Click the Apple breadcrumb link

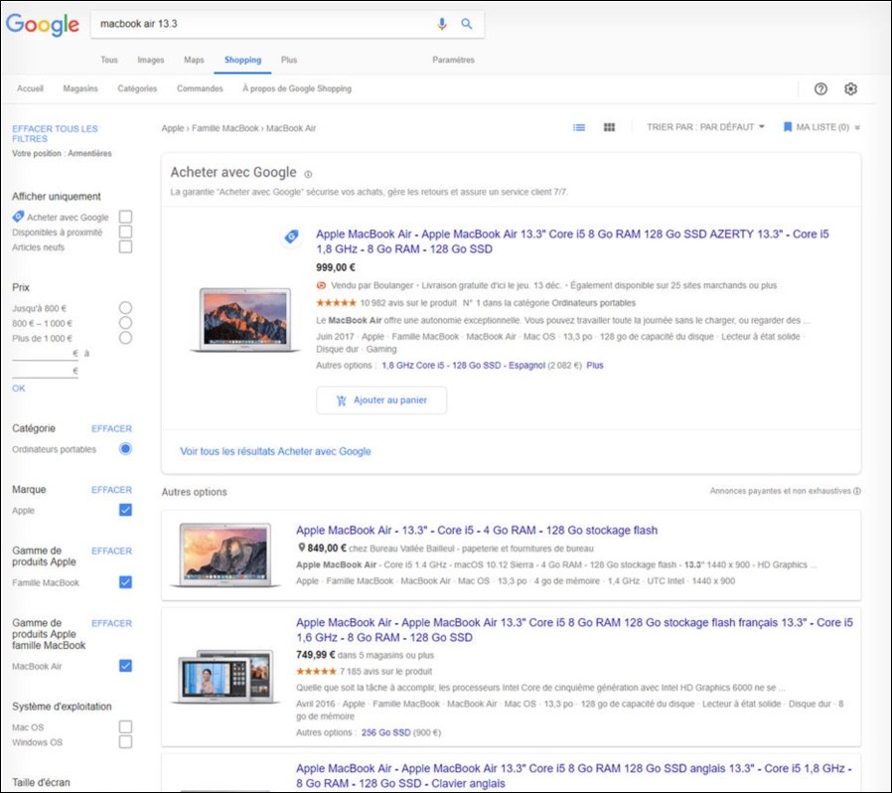pos(173,128)
